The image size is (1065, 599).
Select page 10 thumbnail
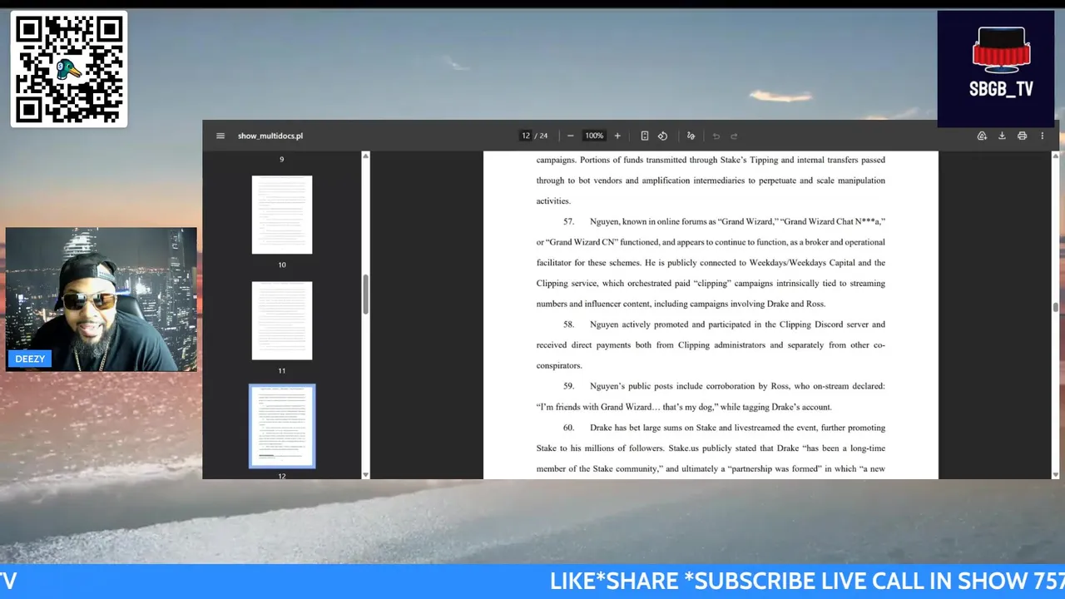[x=282, y=215]
